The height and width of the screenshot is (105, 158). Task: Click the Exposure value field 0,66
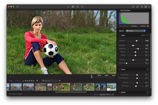tap(147, 41)
